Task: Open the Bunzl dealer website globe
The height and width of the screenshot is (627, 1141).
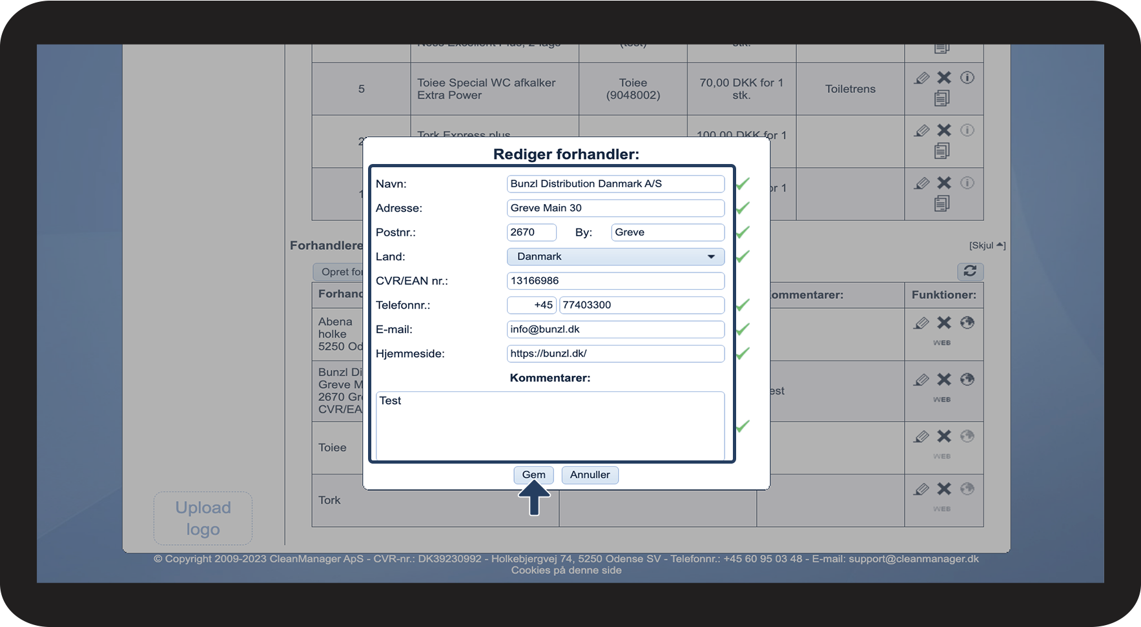Action: (967, 379)
